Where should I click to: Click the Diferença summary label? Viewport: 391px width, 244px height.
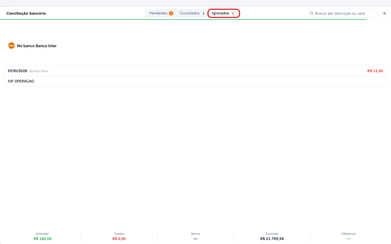click(x=348, y=234)
